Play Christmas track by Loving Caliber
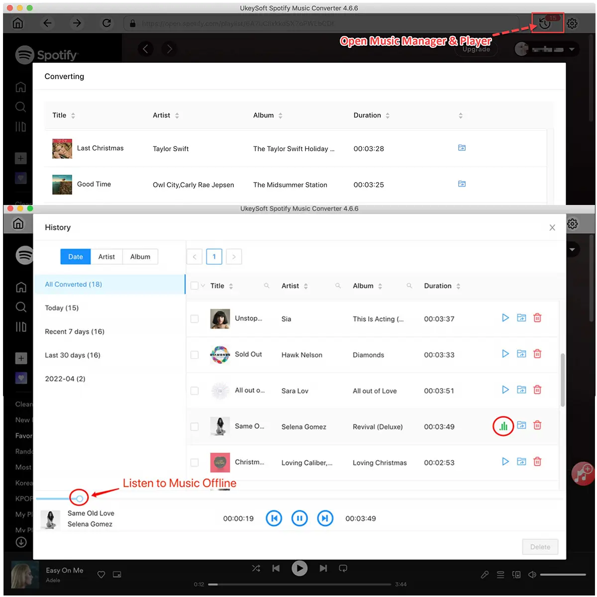The width and height of the screenshot is (597, 597). (x=505, y=462)
